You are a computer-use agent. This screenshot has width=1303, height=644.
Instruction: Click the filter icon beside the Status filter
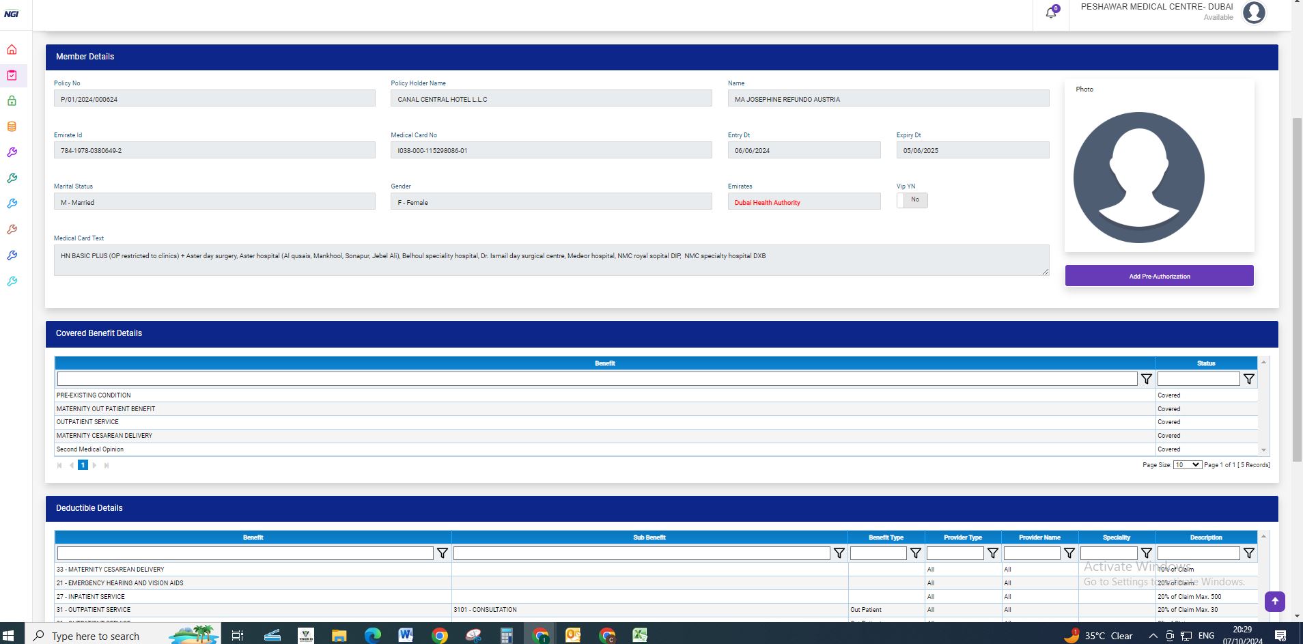1248,379
